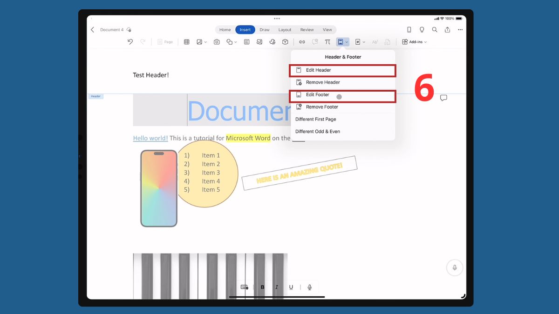559x314 pixels.
Task: Toggle Italic in the bottom bar
Action: 277,287
